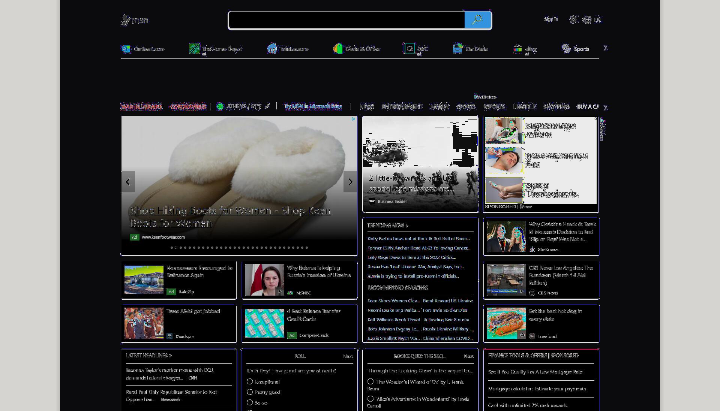This screenshot has width=720, height=411.
Task: Click the globe language icon
Action: click(x=587, y=19)
